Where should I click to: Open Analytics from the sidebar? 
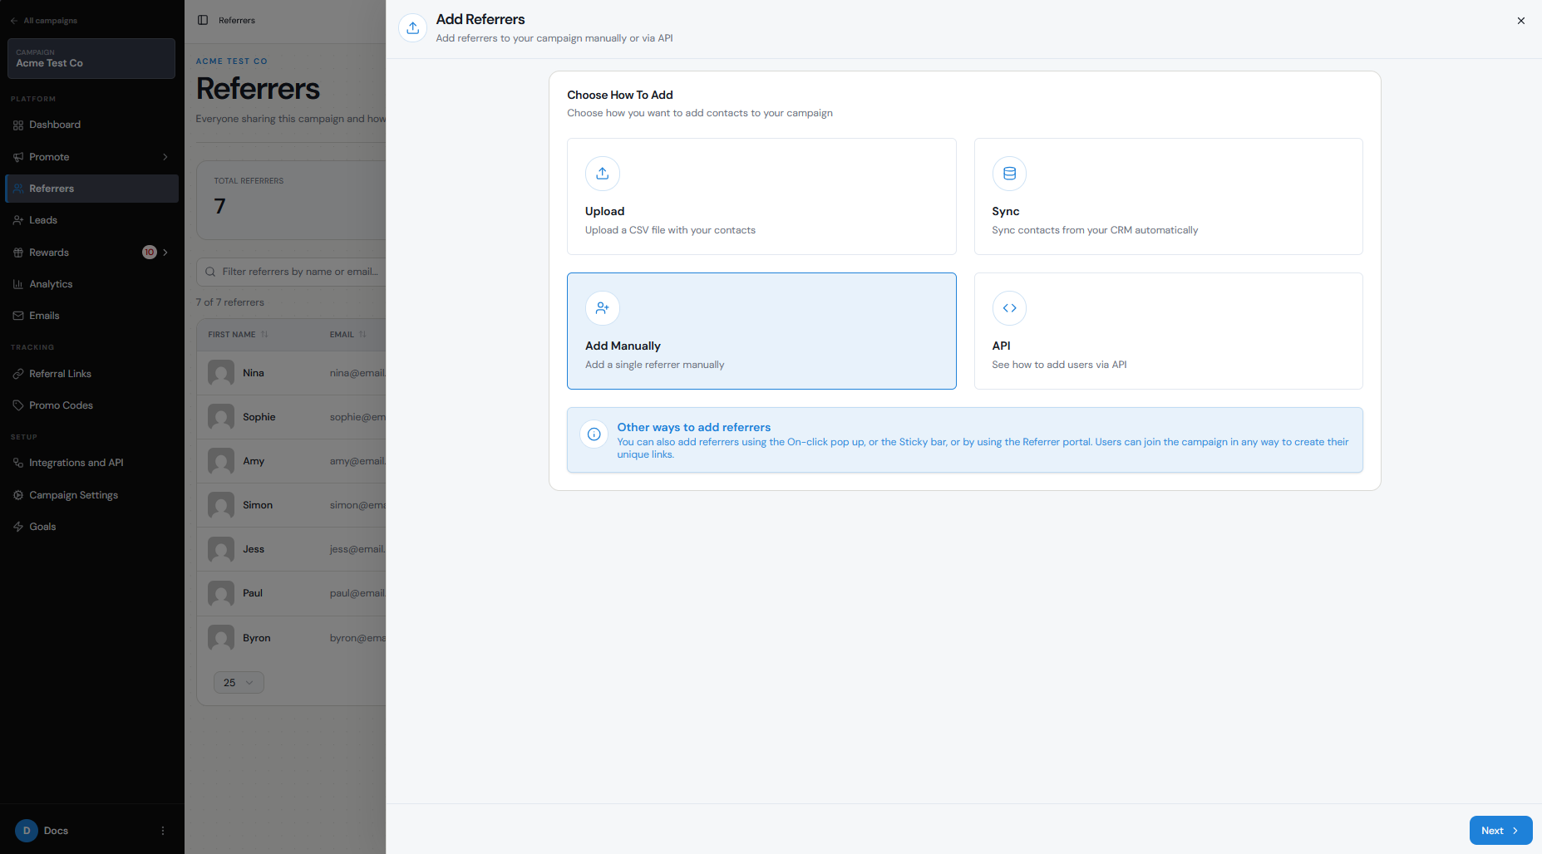pos(91,284)
